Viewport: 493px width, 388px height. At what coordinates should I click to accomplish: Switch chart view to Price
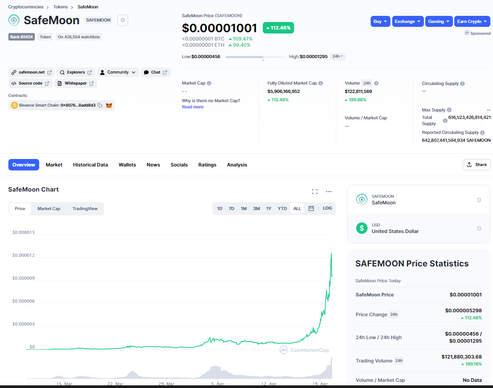coord(20,209)
